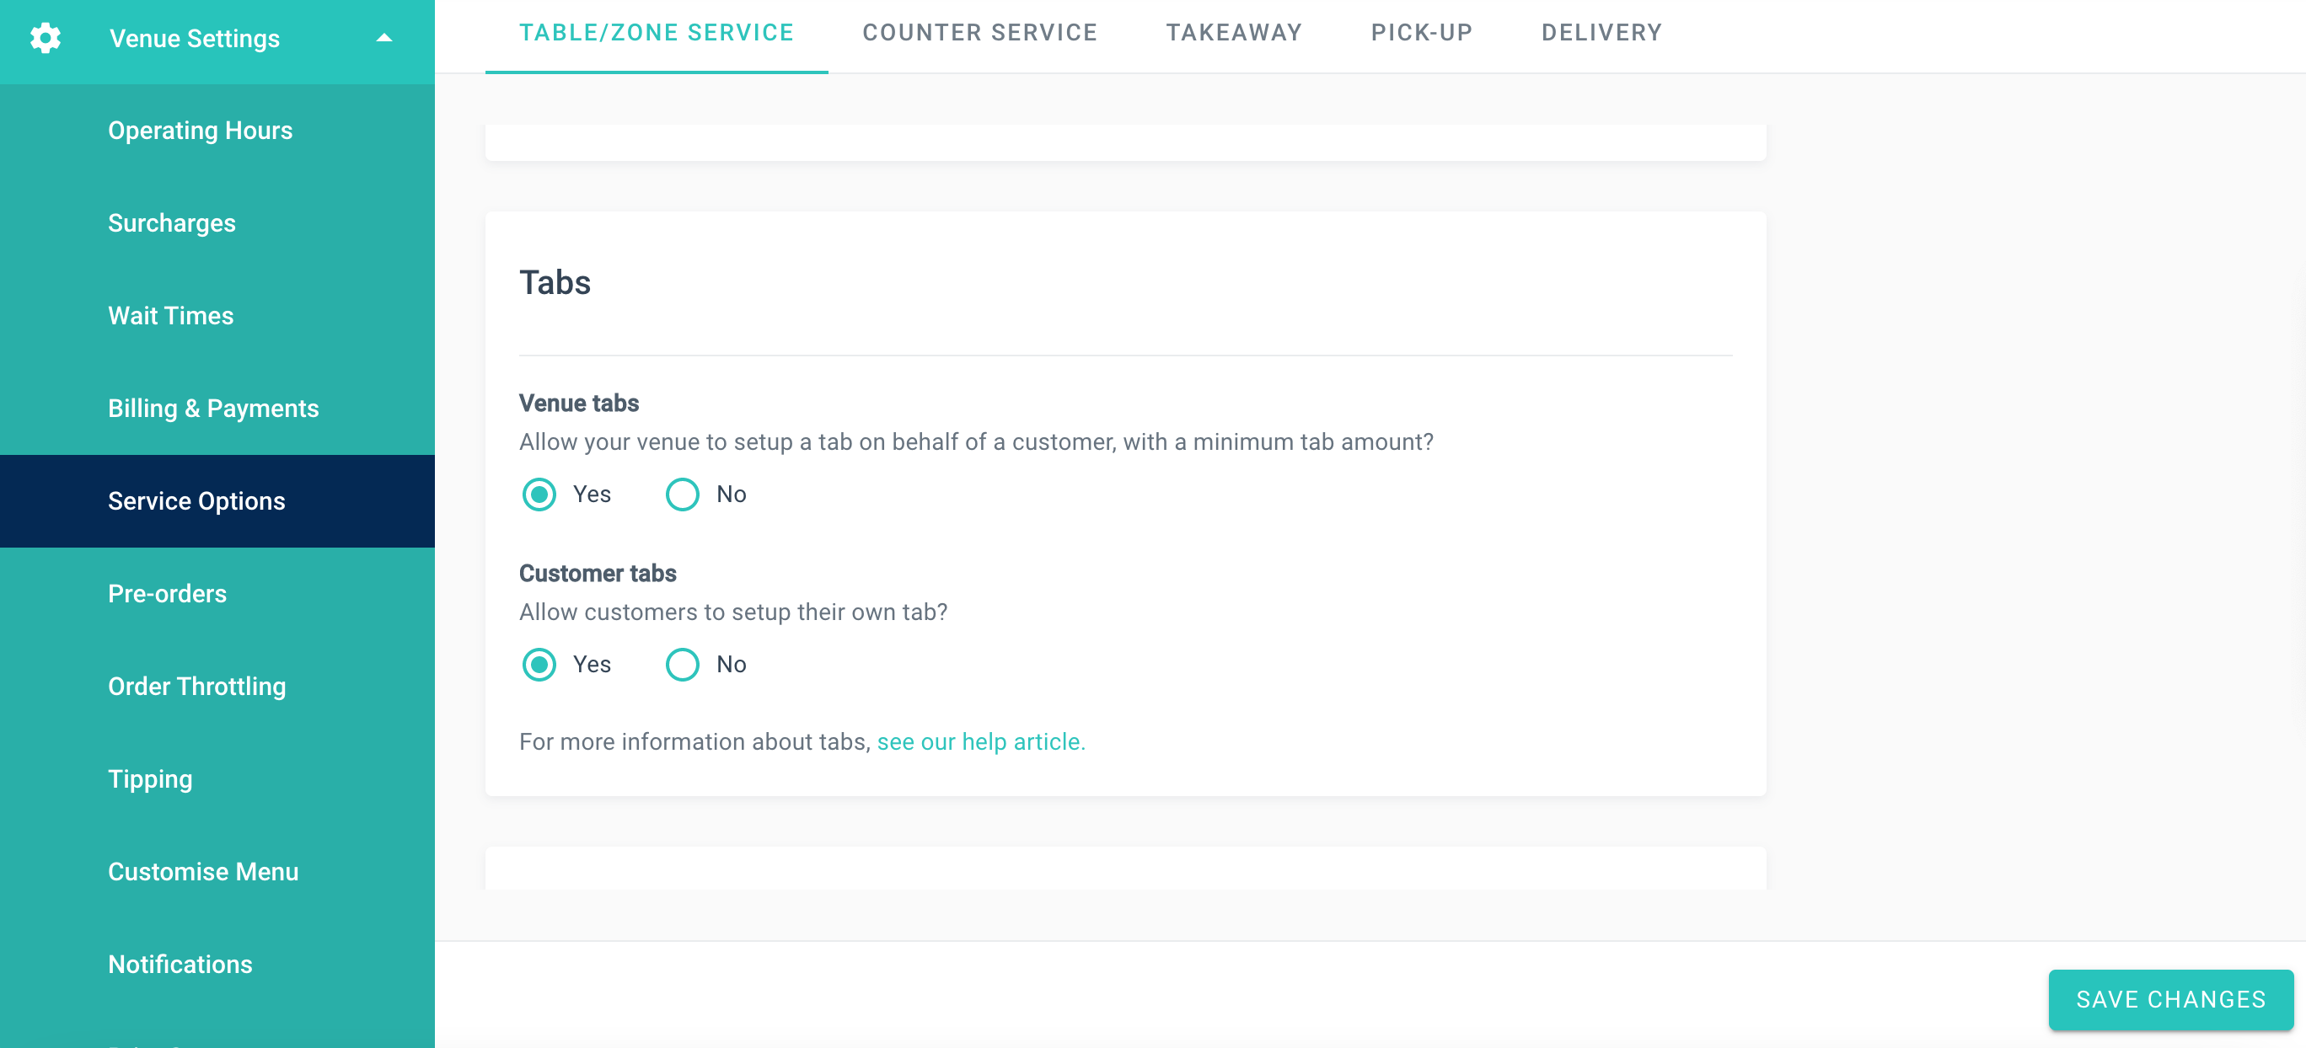Open the Delivery tab
Screen dimensions: 2306x1048
pos(1601,33)
